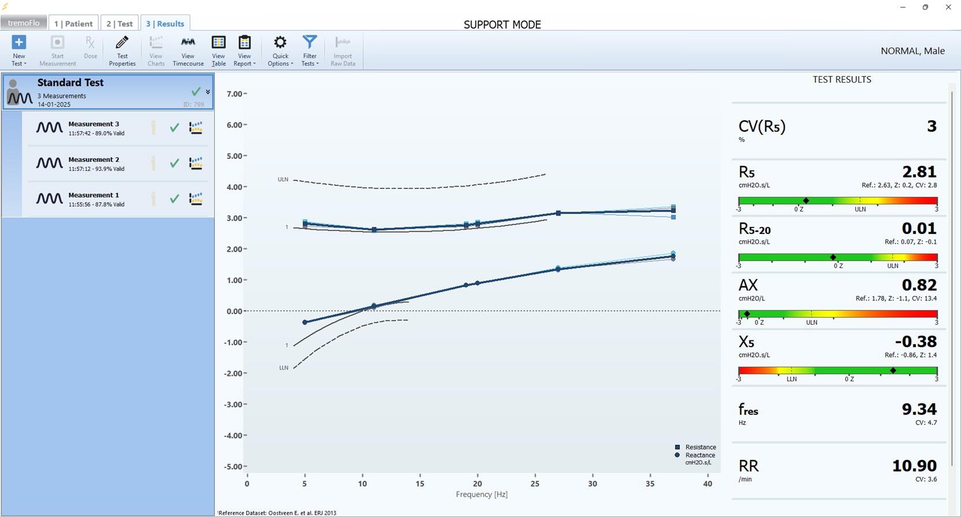This screenshot has width=961, height=517.
Task: Click the Reference Dataset Oostveen footnote
Action: 277,513
